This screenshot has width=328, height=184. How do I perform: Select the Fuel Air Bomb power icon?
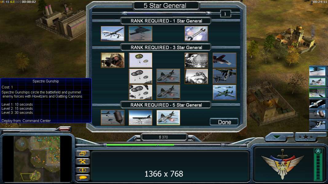coord(113,118)
